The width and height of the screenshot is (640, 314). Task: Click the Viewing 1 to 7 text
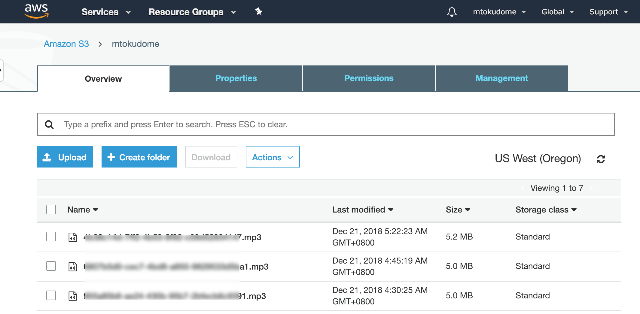[x=557, y=188]
